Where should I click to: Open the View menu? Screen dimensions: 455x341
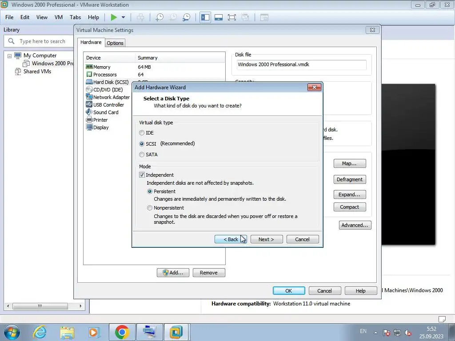(42, 17)
